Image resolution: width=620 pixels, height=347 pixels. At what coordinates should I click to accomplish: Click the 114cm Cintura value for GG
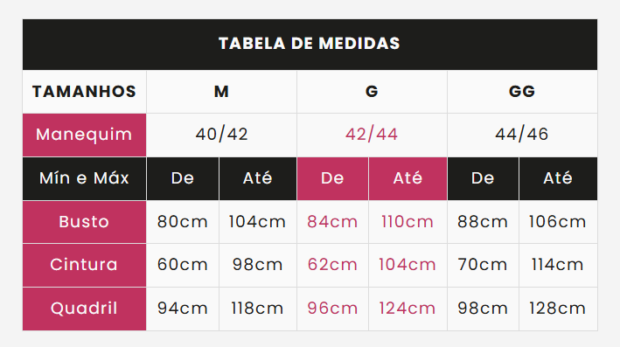pos(558,265)
